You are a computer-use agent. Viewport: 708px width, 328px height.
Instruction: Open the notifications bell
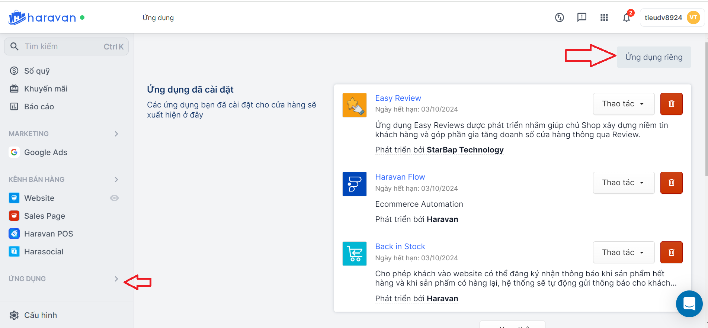(x=627, y=17)
